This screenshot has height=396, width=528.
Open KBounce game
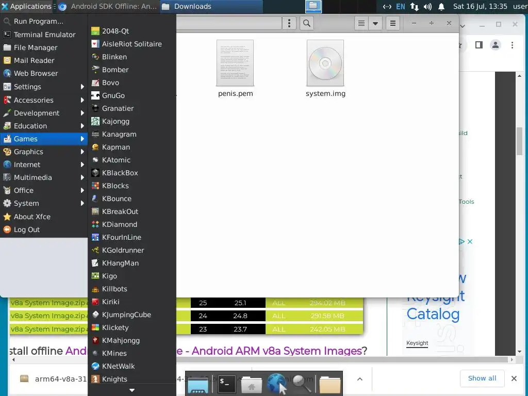[x=131, y=199]
